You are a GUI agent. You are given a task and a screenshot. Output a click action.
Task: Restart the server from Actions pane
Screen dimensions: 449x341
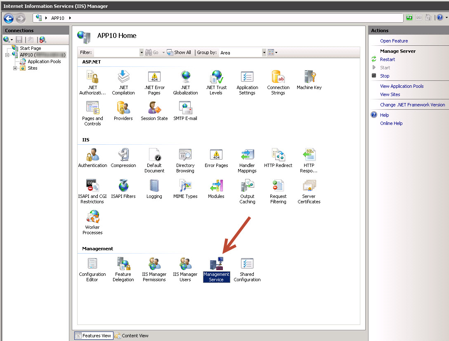pos(387,59)
